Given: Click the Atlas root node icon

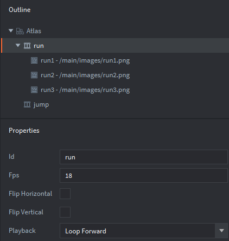Looking at the screenshot, I should [20, 31].
